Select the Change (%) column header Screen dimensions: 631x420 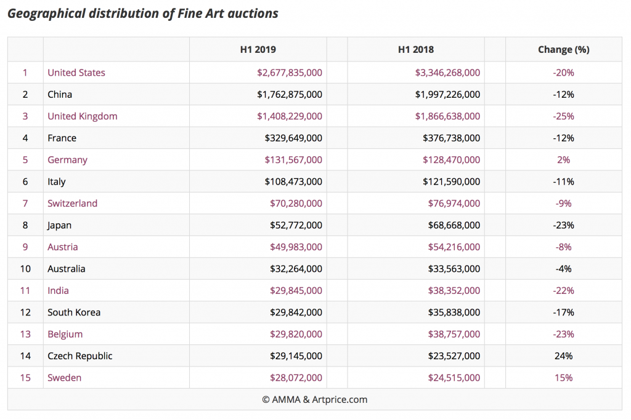[x=563, y=49]
